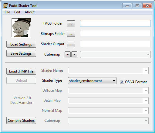
Task: Open the Diffuse Map dropdown
Action: (x=108, y=90)
